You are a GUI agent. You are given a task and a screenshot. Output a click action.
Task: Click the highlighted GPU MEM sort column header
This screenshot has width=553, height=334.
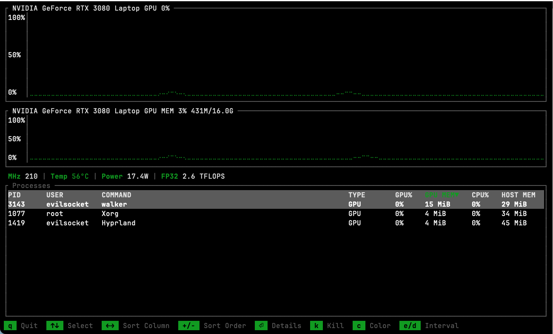coord(442,195)
